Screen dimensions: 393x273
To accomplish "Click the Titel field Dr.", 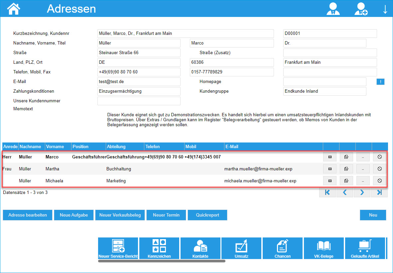I will coord(325,43).
